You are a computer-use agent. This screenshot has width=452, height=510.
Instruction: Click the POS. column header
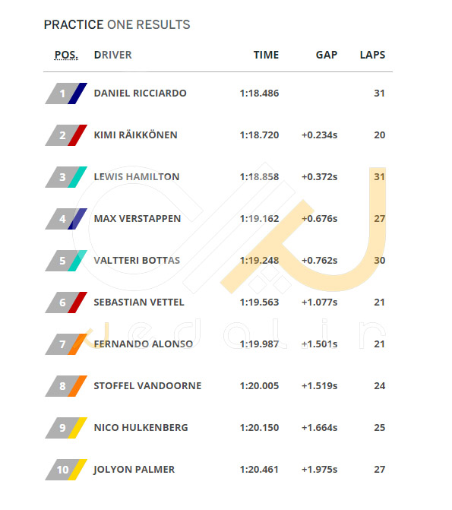66,55
